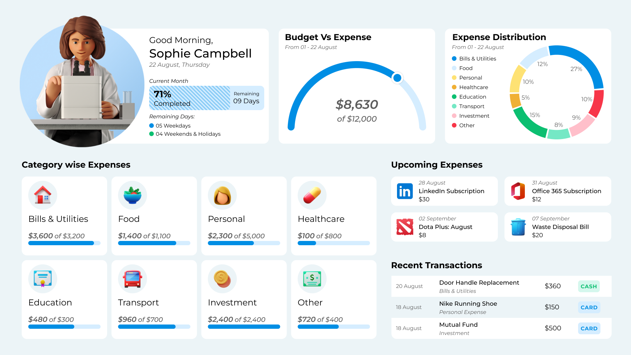Select the Dota Plus icon
631x355 pixels.
(x=405, y=227)
